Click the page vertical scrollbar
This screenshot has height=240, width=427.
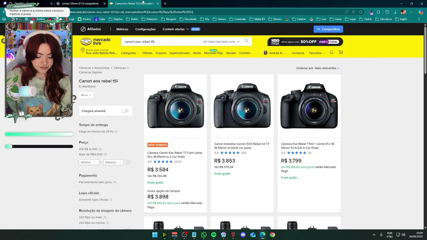click(425, 50)
